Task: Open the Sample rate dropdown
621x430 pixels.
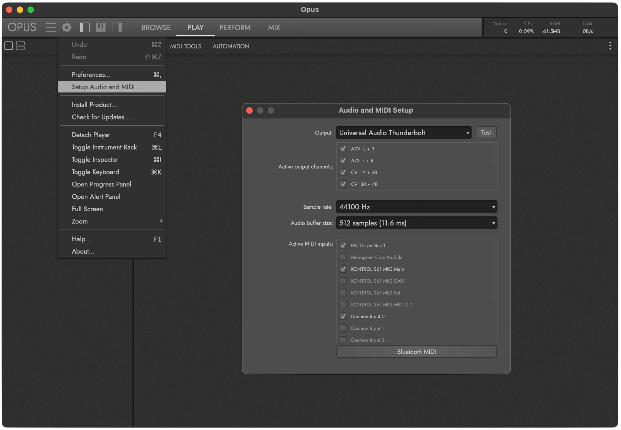Action: point(417,207)
